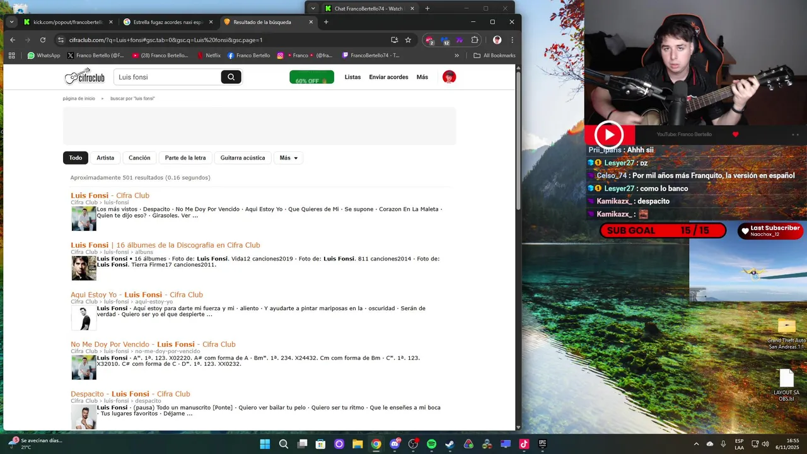Go back to the previous page in Chrome

point(12,40)
